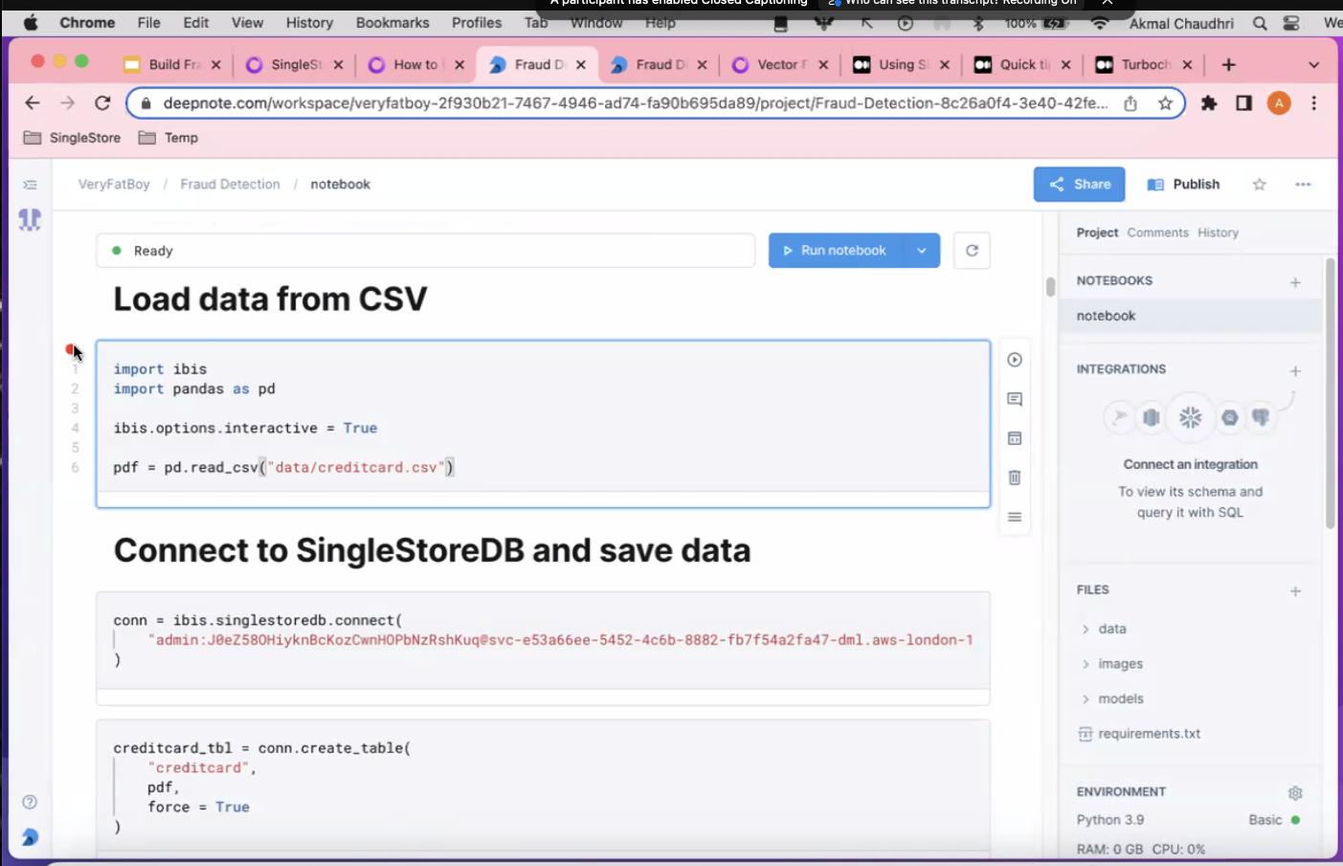
Task: Open comment on the code cell
Action: (x=1015, y=399)
